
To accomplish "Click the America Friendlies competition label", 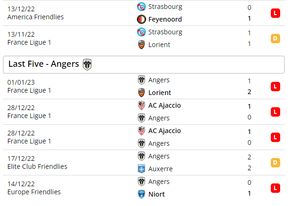I will click(x=35, y=17).
